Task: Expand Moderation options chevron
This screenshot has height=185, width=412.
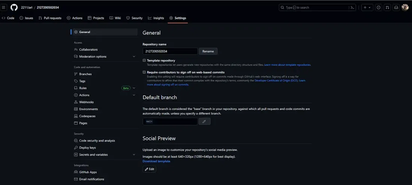Action: click(x=134, y=57)
